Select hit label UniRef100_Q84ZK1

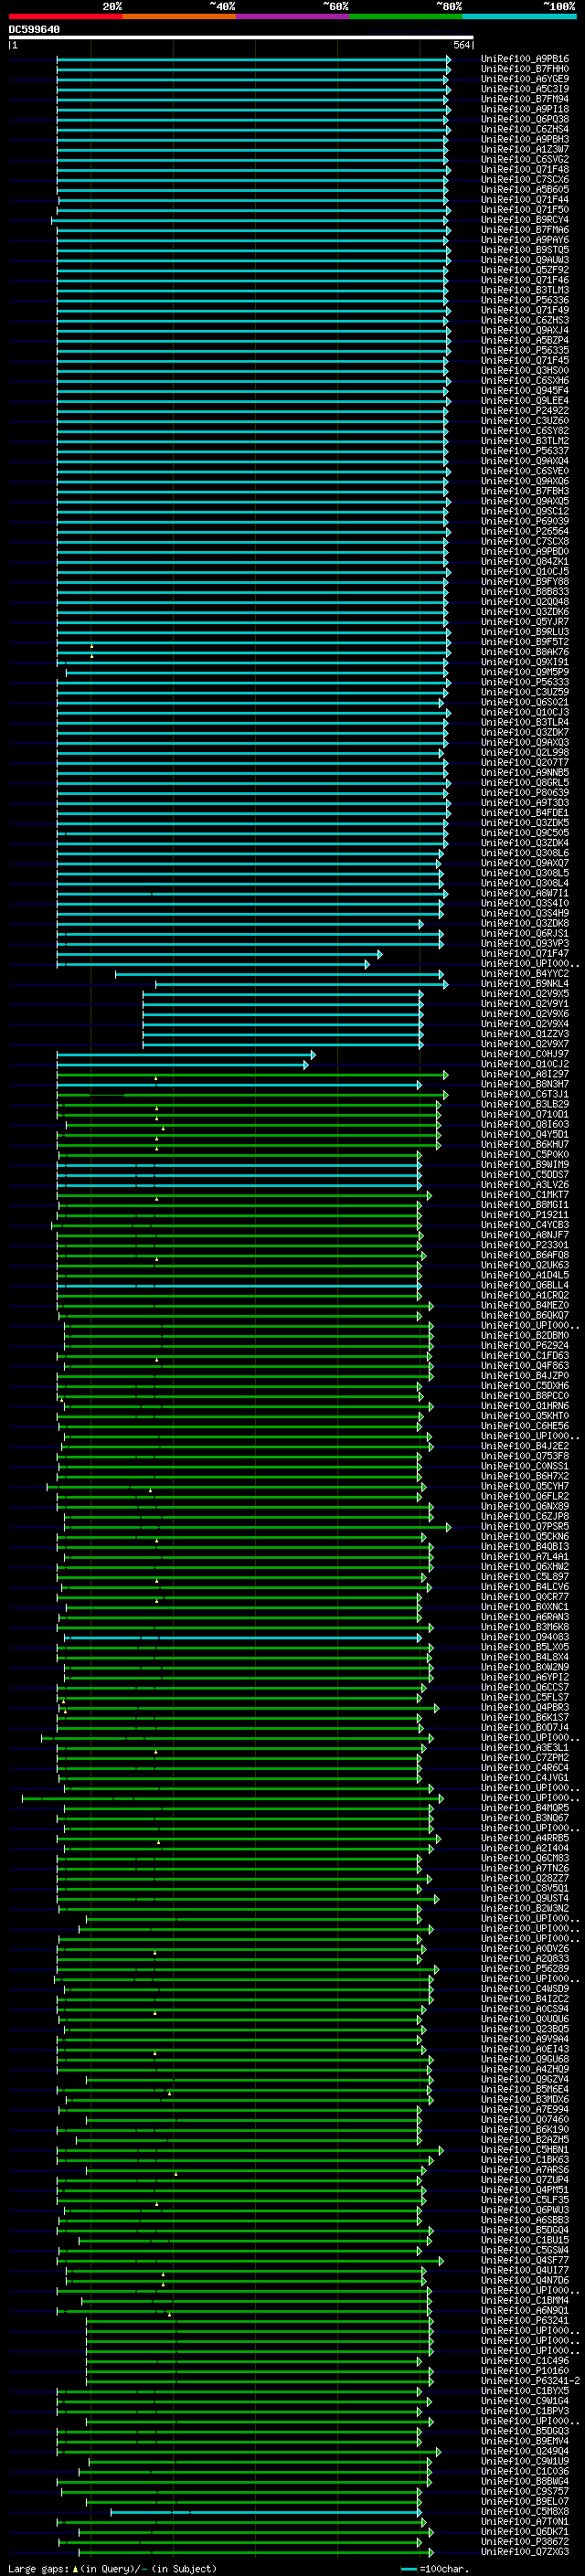525,561
